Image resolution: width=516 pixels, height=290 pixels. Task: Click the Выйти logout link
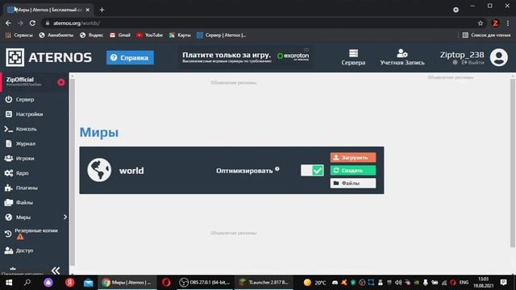473,63
